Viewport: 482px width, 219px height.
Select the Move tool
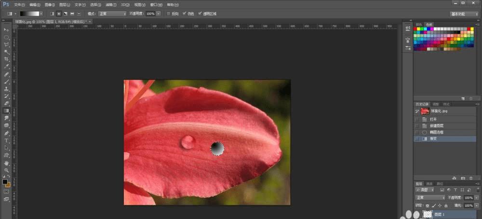[x=7, y=30]
